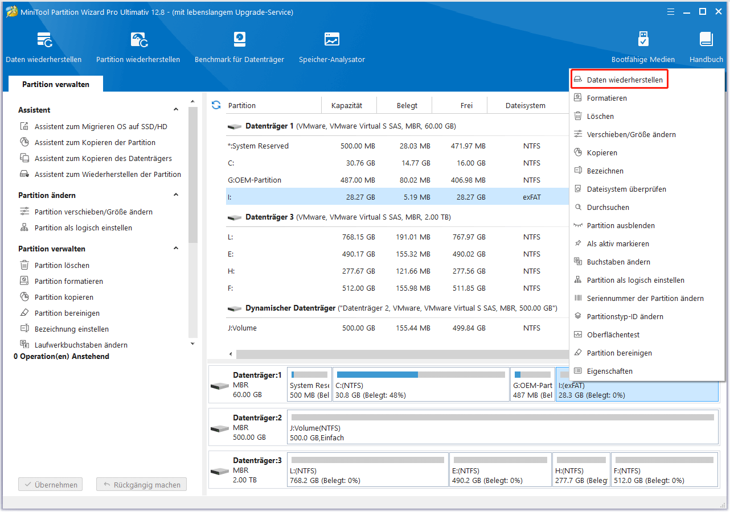Click the refresh icon beside the Partition header
This screenshot has height=512, width=730.
pos(216,105)
